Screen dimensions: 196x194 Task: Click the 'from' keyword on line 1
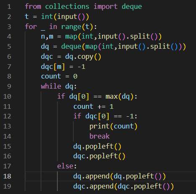[x=33, y=7]
